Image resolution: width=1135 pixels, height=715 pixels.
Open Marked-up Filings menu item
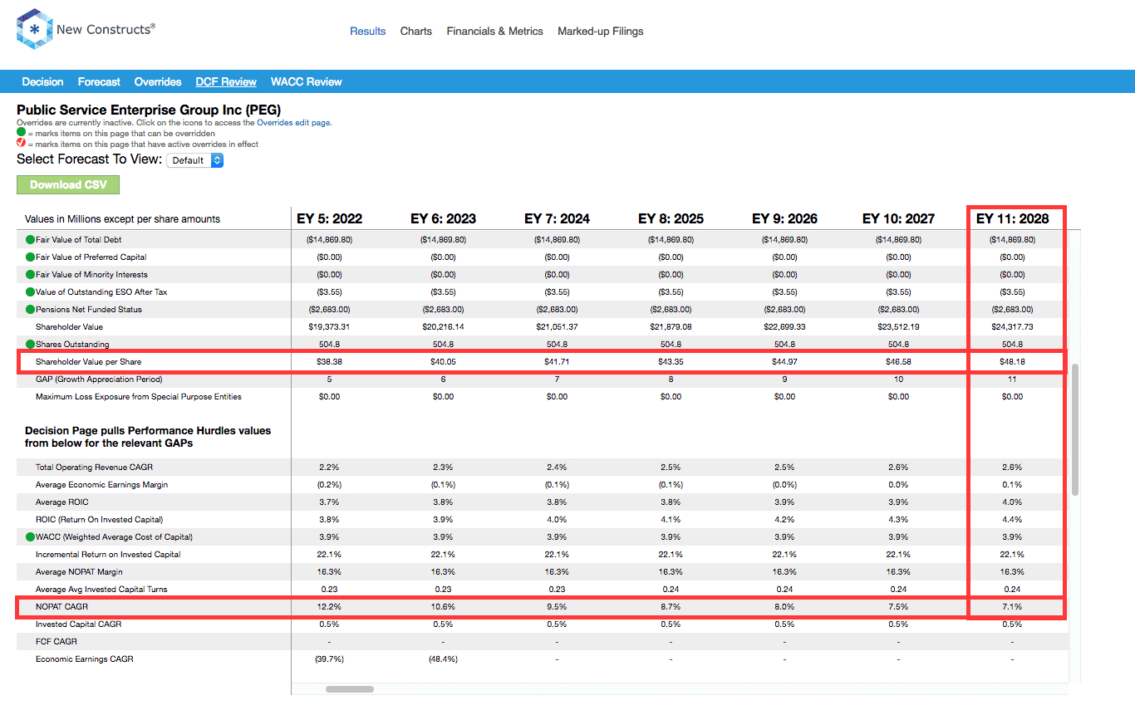[601, 32]
